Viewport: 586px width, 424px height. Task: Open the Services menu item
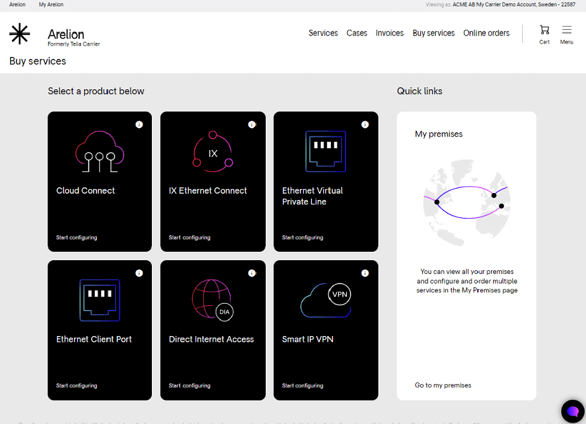pos(323,34)
